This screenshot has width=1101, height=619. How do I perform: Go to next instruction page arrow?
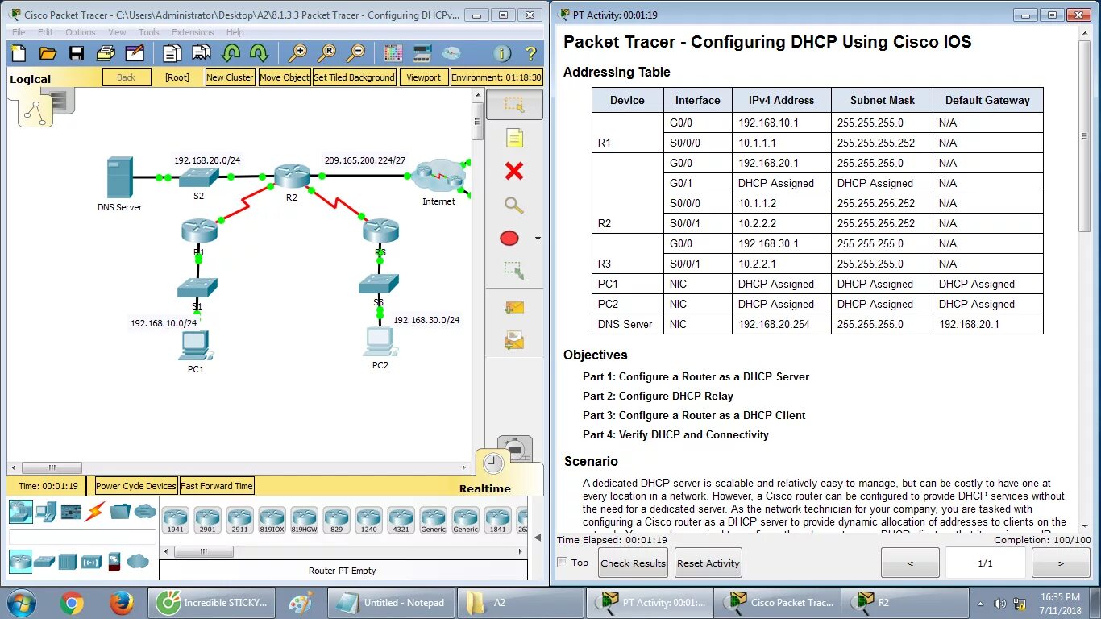tap(1061, 563)
